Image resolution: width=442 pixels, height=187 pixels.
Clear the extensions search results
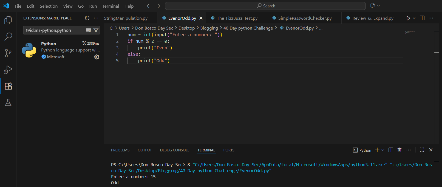[x=88, y=30]
